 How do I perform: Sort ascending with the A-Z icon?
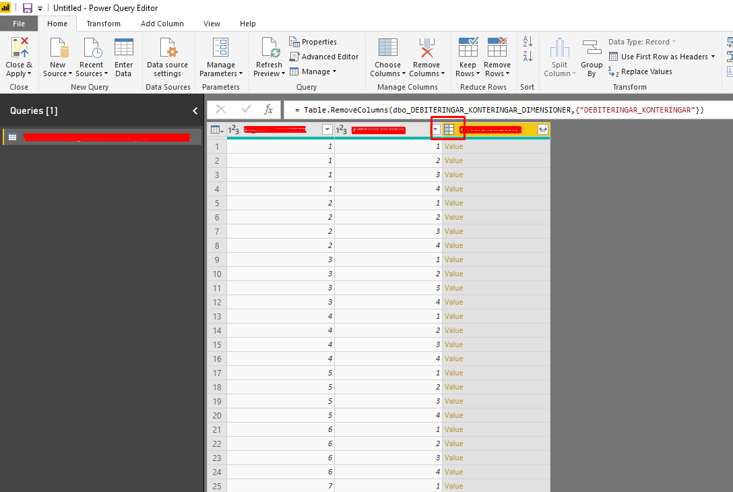tap(528, 42)
